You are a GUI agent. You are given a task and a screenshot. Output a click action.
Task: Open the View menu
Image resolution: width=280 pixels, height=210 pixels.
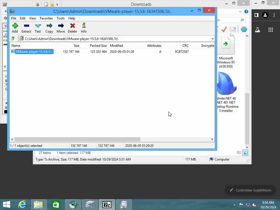click(x=33, y=18)
